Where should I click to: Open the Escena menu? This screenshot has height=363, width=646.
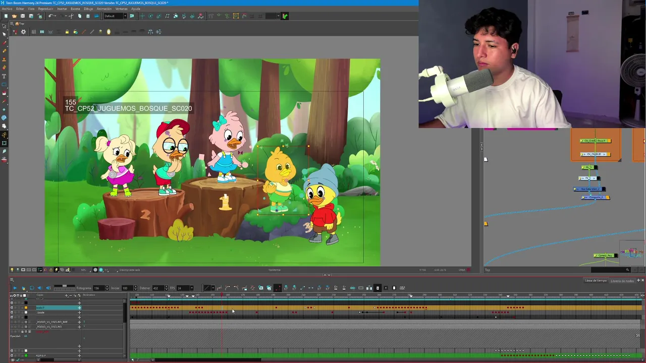[75, 9]
